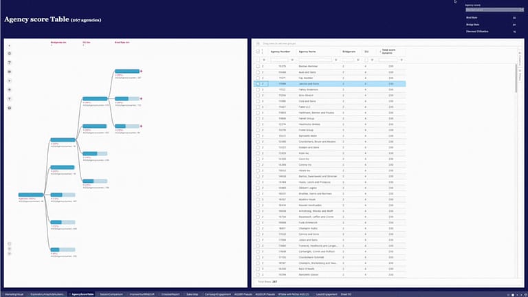Check the box for Fahey-Anderson row
This screenshot has width=528, height=297.
(258, 89)
